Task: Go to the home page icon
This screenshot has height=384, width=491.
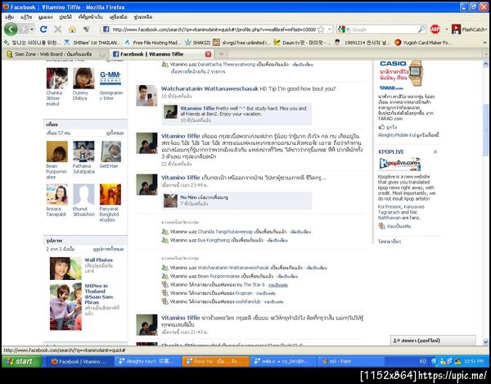Action: click(72, 29)
